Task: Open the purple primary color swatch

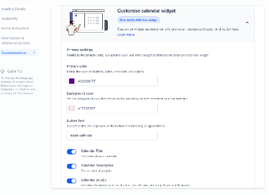Action: click(x=71, y=81)
